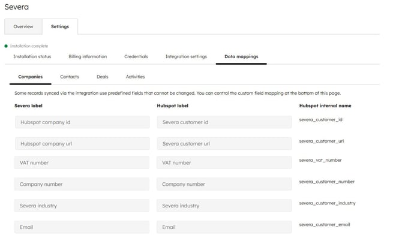Viewport: 402px width, 241px height.
Task: Click the Severa label VAT number field
Action: [x=82, y=162]
